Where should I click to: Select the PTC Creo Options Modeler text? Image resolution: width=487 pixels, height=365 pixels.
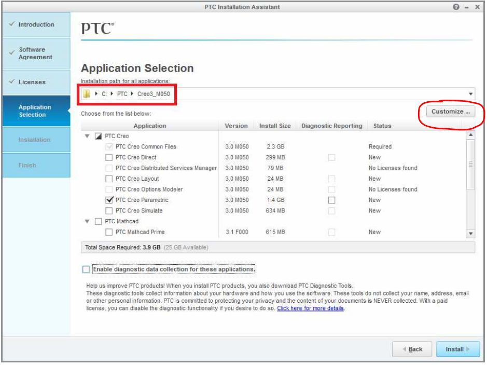149,190
